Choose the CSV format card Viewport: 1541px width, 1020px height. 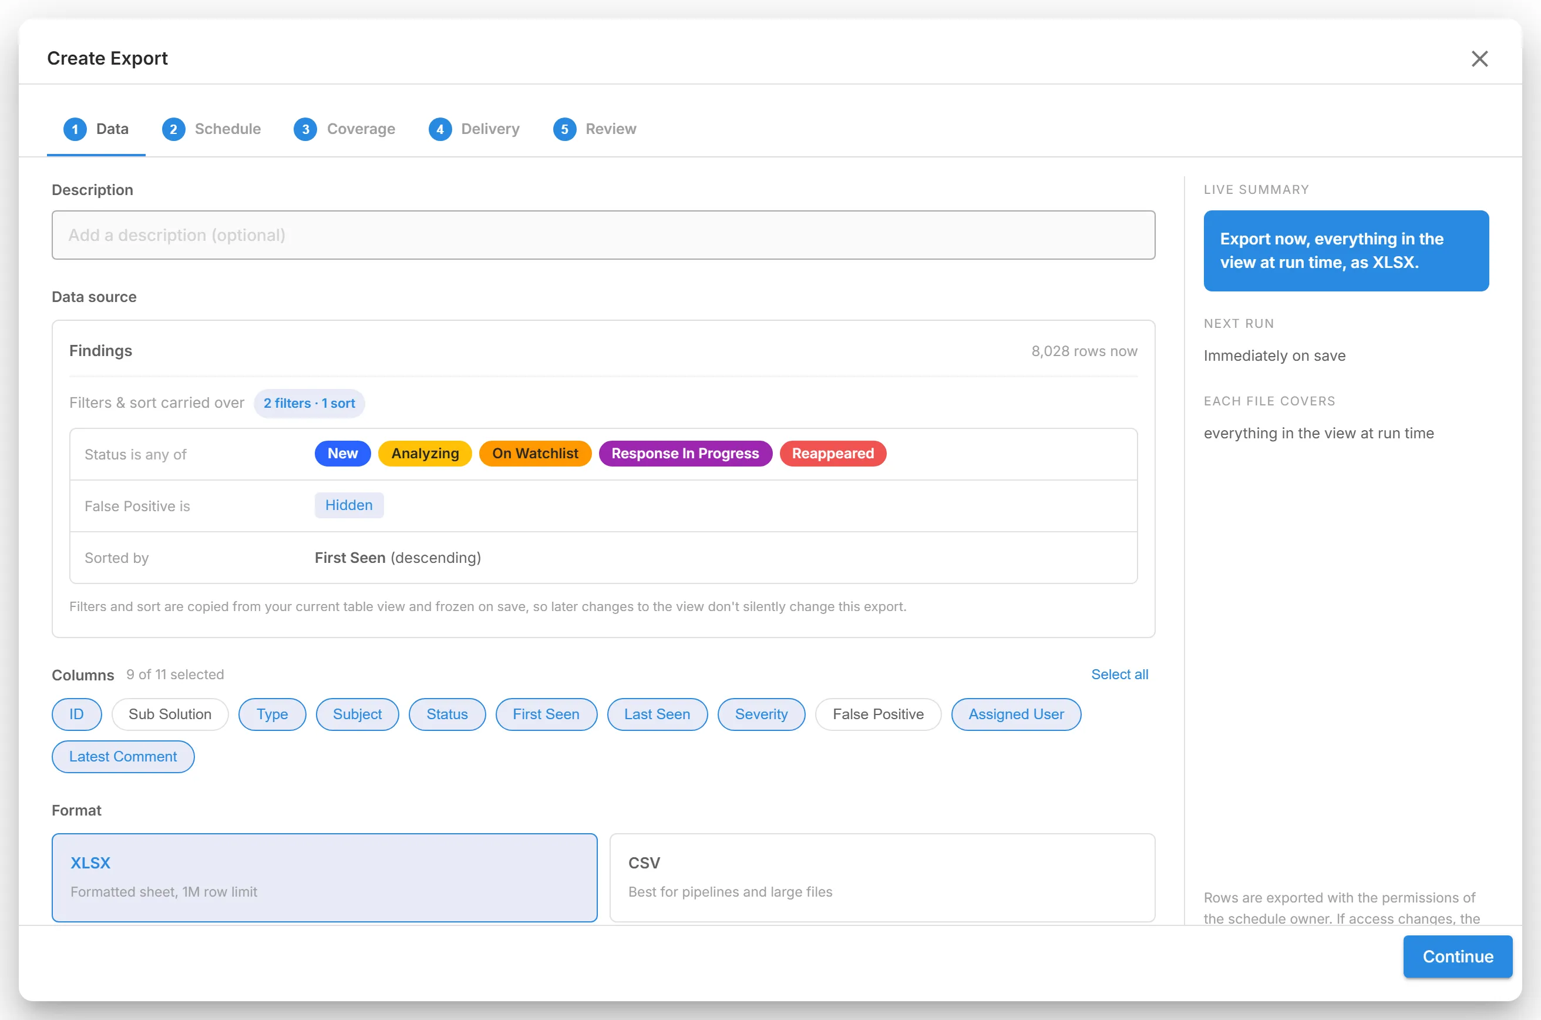pos(881,878)
